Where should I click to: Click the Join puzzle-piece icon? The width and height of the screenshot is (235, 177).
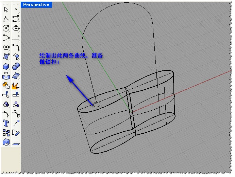point(6,85)
